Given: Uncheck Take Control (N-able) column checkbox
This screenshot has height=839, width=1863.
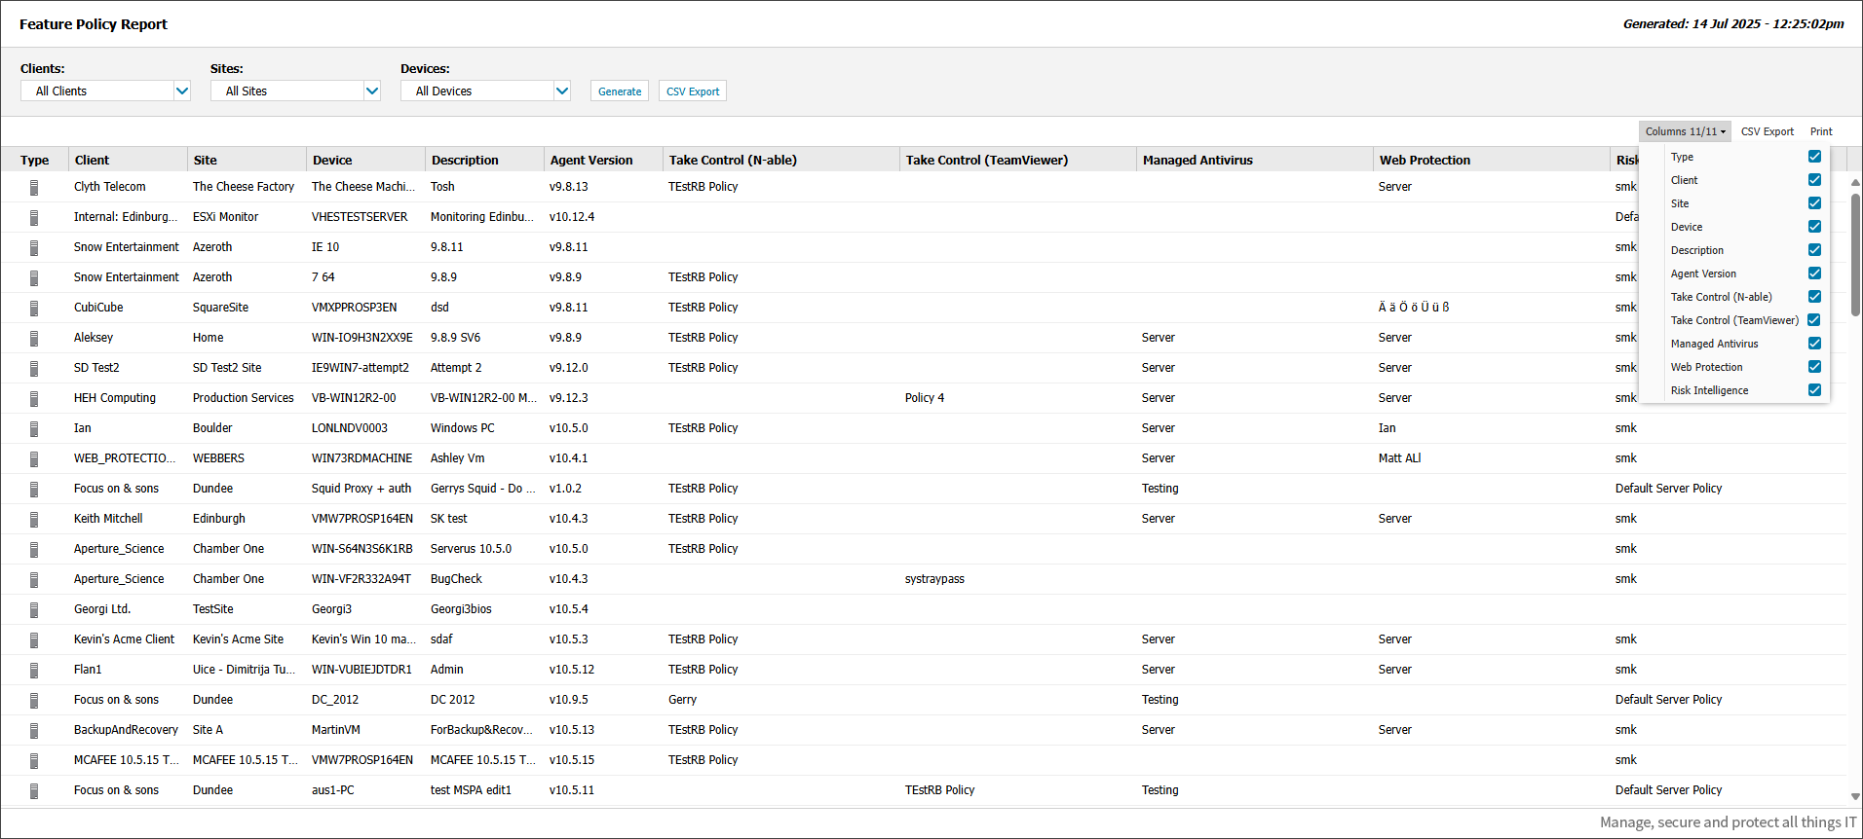Looking at the screenshot, I should pyautogui.click(x=1814, y=297).
